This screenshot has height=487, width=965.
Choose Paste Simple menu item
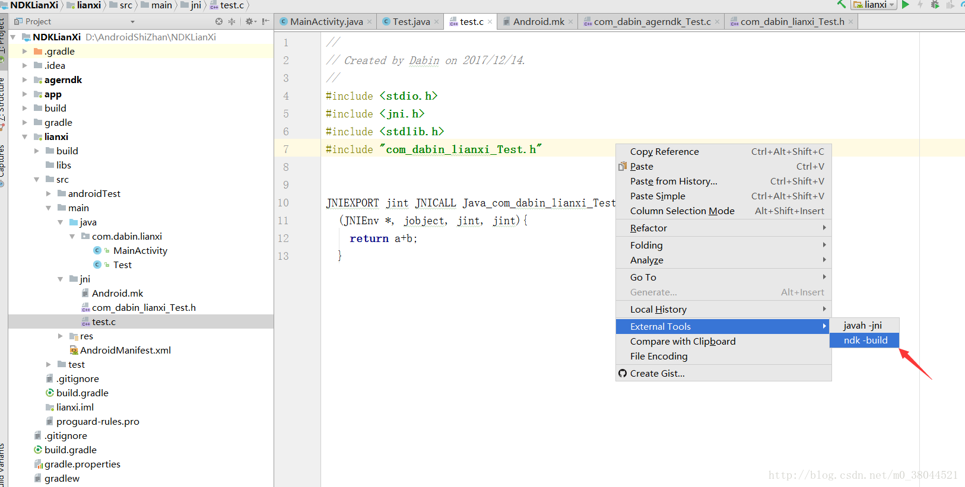pos(723,196)
